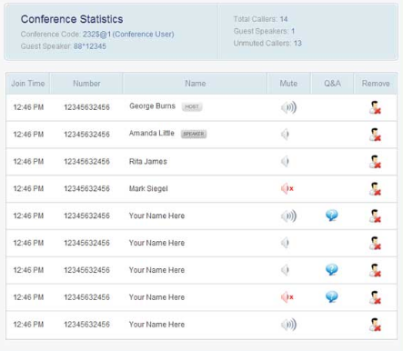Click the 12:46 PM join time for Mark Siegel
This screenshot has width=403, height=351.
coord(28,188)
